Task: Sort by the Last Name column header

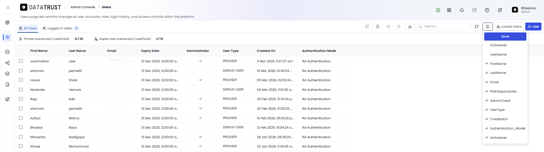Action: 77,51
